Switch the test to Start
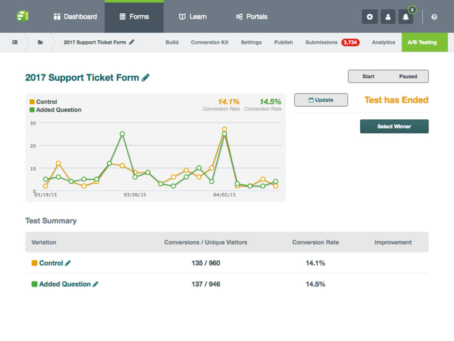The width and height of the screenshot is (454, 341). tap(368, 76)
